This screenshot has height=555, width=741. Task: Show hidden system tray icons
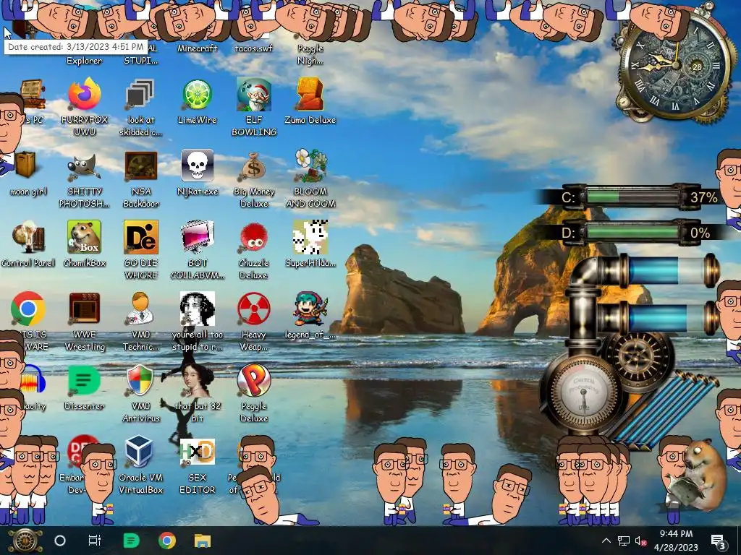(x=606, y=541)
